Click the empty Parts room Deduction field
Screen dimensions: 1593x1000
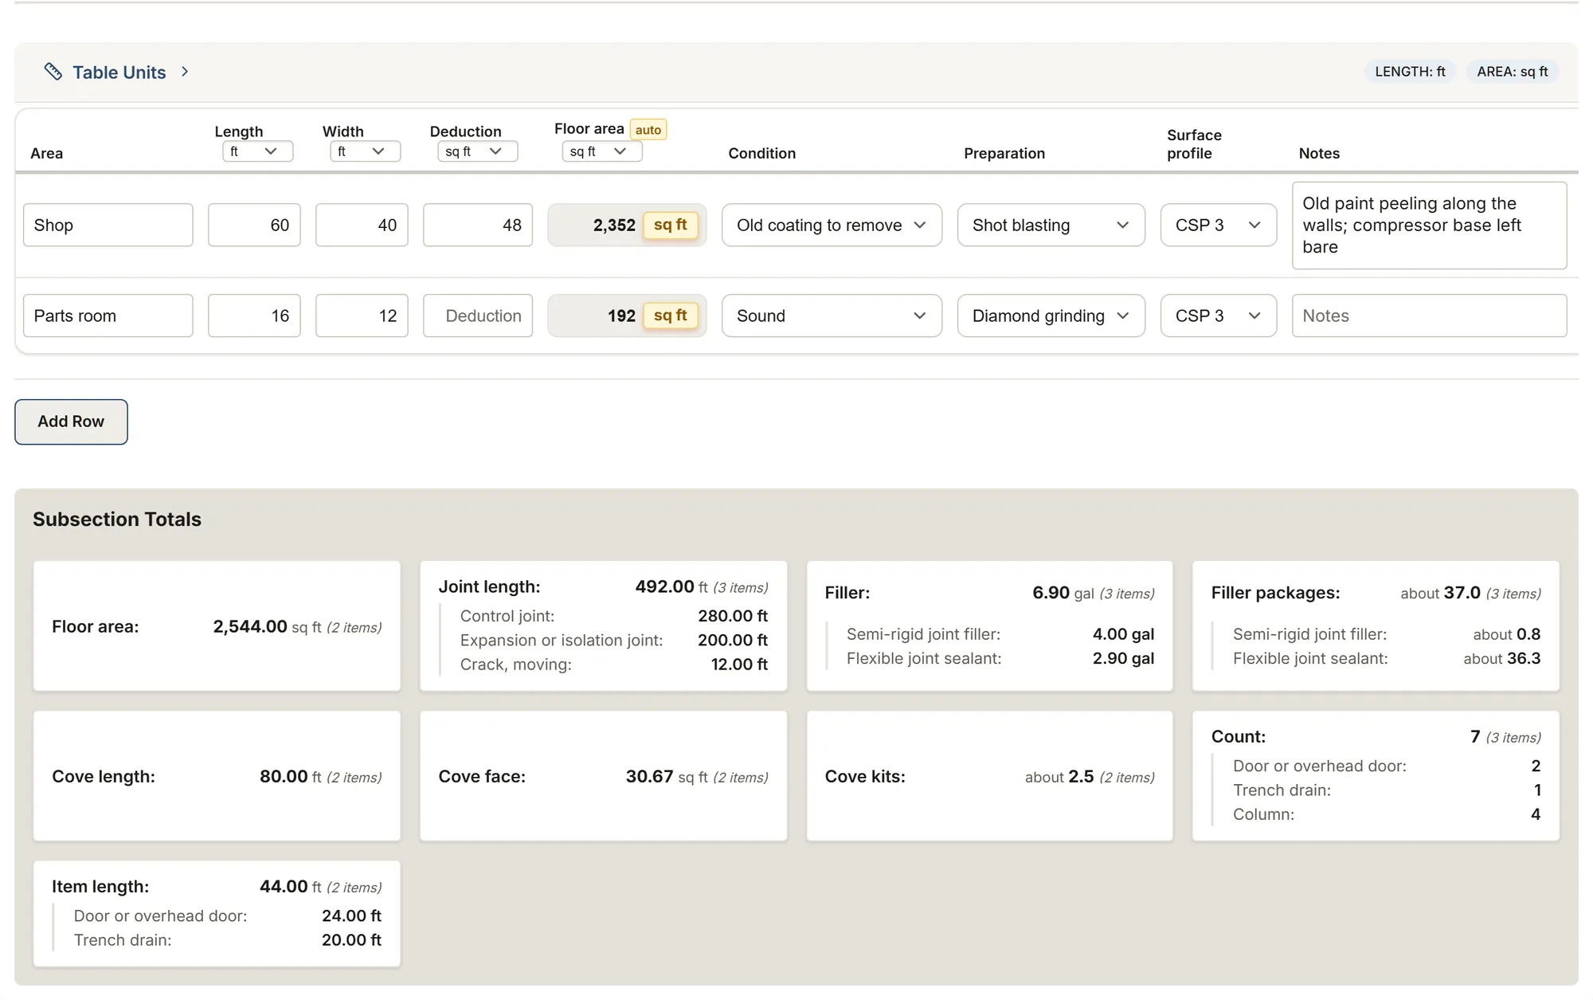[478, 316]
